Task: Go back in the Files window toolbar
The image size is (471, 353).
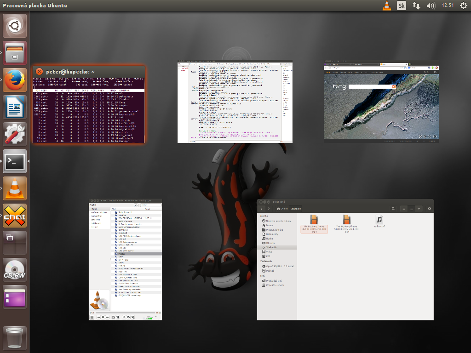Action: 261,209
